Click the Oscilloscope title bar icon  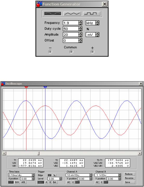tap(3, 84)
